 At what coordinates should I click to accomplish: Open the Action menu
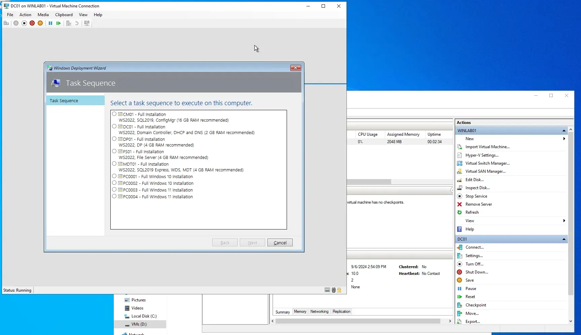pyautogui.click(x=25, y=15)
